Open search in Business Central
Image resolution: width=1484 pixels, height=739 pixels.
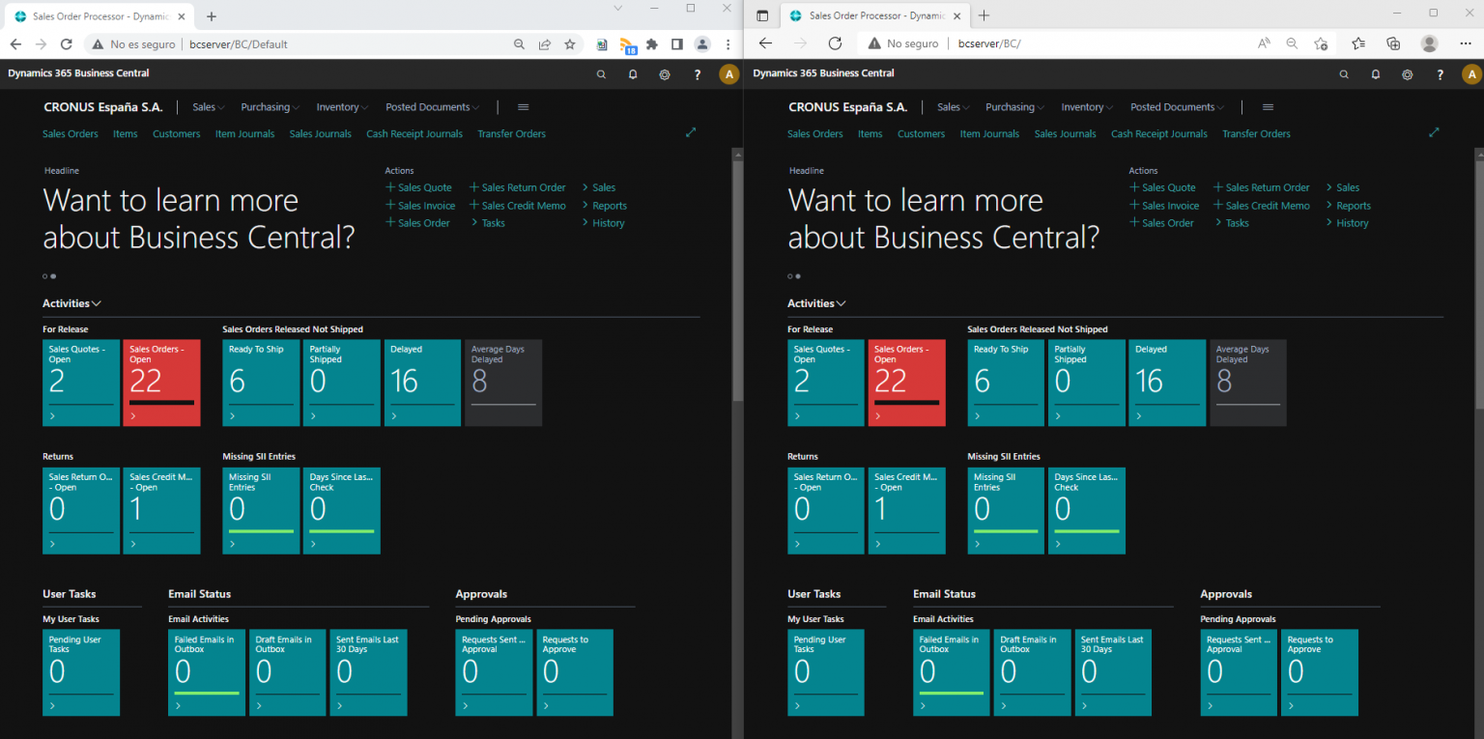pyautogui.click(x=601, y=73)
